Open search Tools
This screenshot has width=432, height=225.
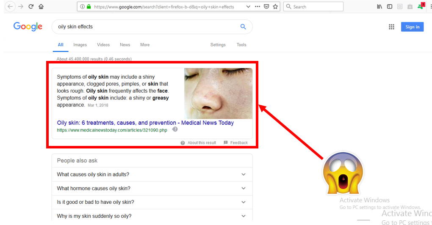point(241,45)
